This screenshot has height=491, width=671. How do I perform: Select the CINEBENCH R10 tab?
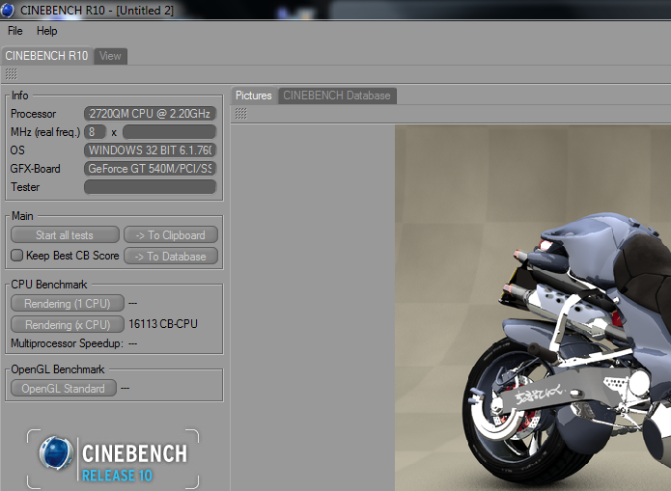tap(46, 56)
